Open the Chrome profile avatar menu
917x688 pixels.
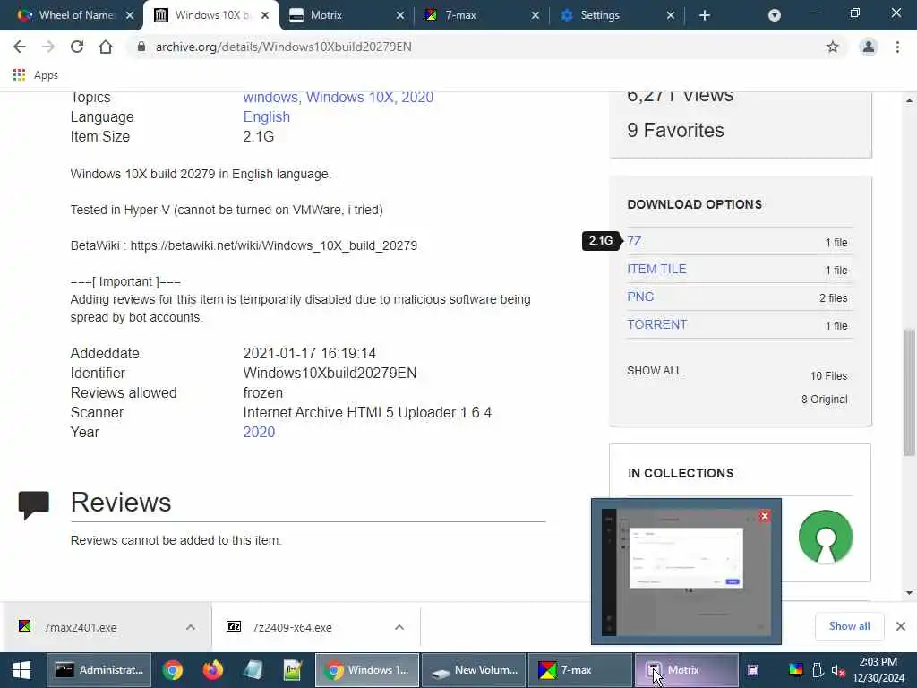tap(869, 47)
